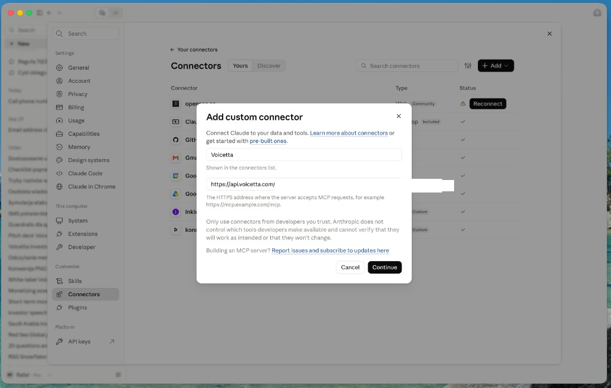Open the pre-built ones link
The image size is (611, 388).
click(x=268, y=141)
